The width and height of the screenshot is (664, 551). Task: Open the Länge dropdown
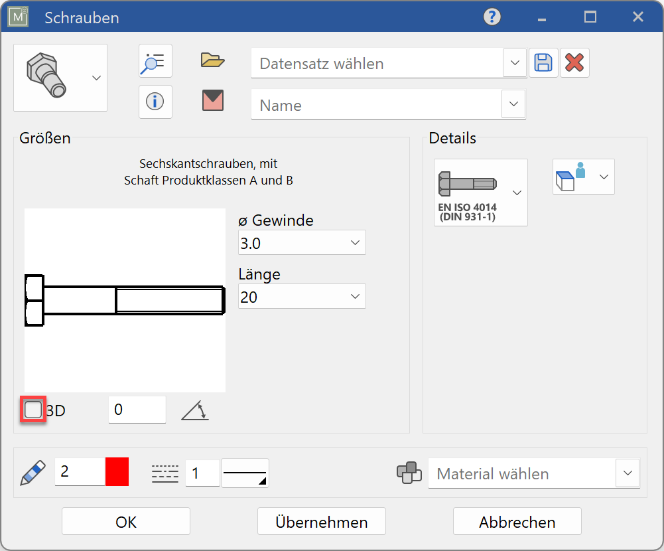click(x=357, y=296)
